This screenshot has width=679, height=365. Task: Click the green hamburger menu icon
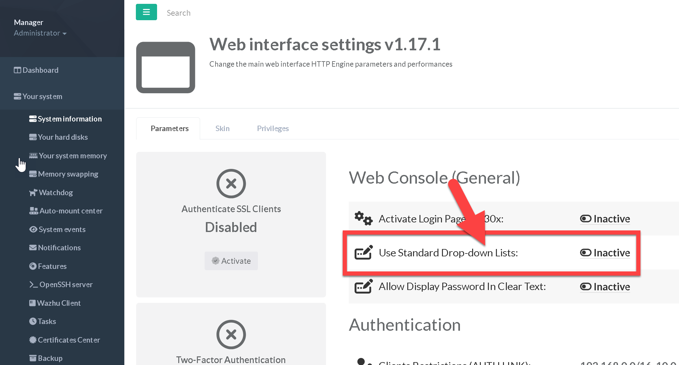pyautogui.click(x=146, y=12)
